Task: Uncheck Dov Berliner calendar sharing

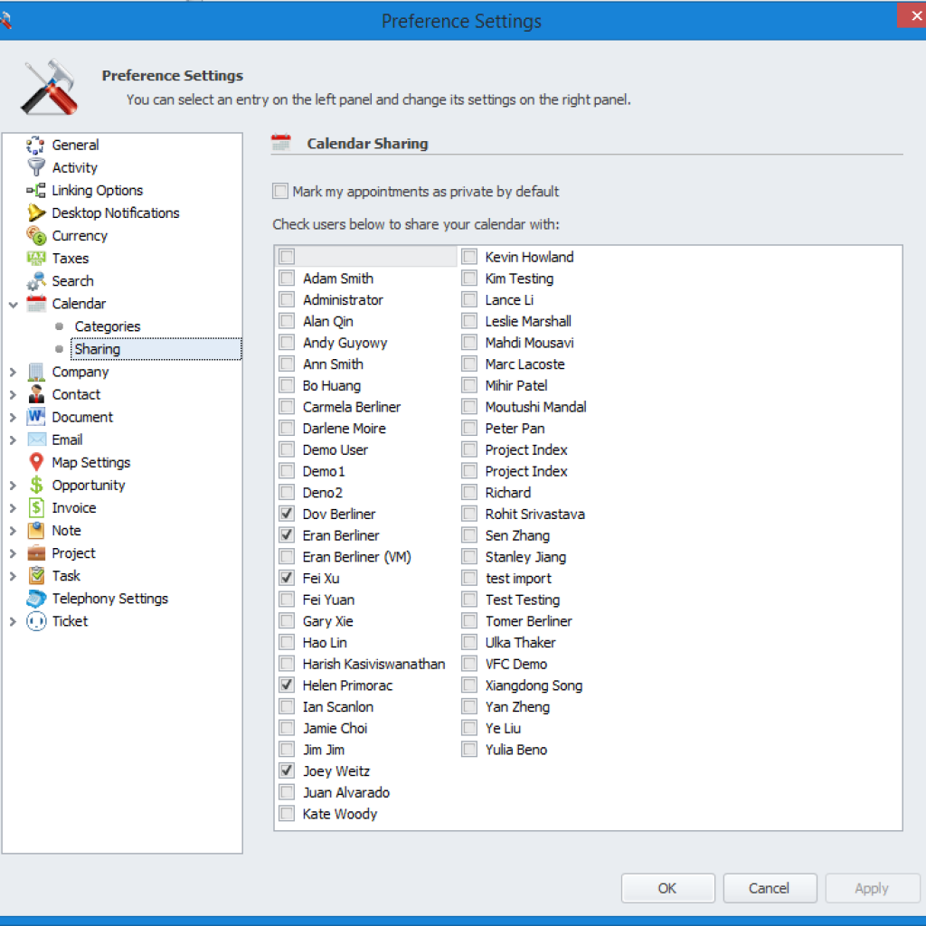Action: click(287, 514)
